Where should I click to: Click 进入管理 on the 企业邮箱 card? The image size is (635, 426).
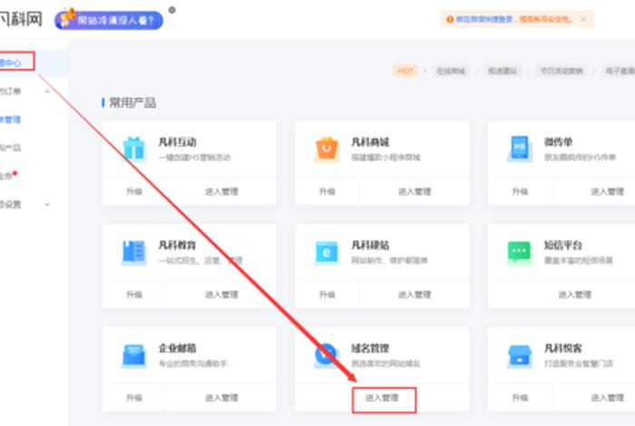click(221, 398)
